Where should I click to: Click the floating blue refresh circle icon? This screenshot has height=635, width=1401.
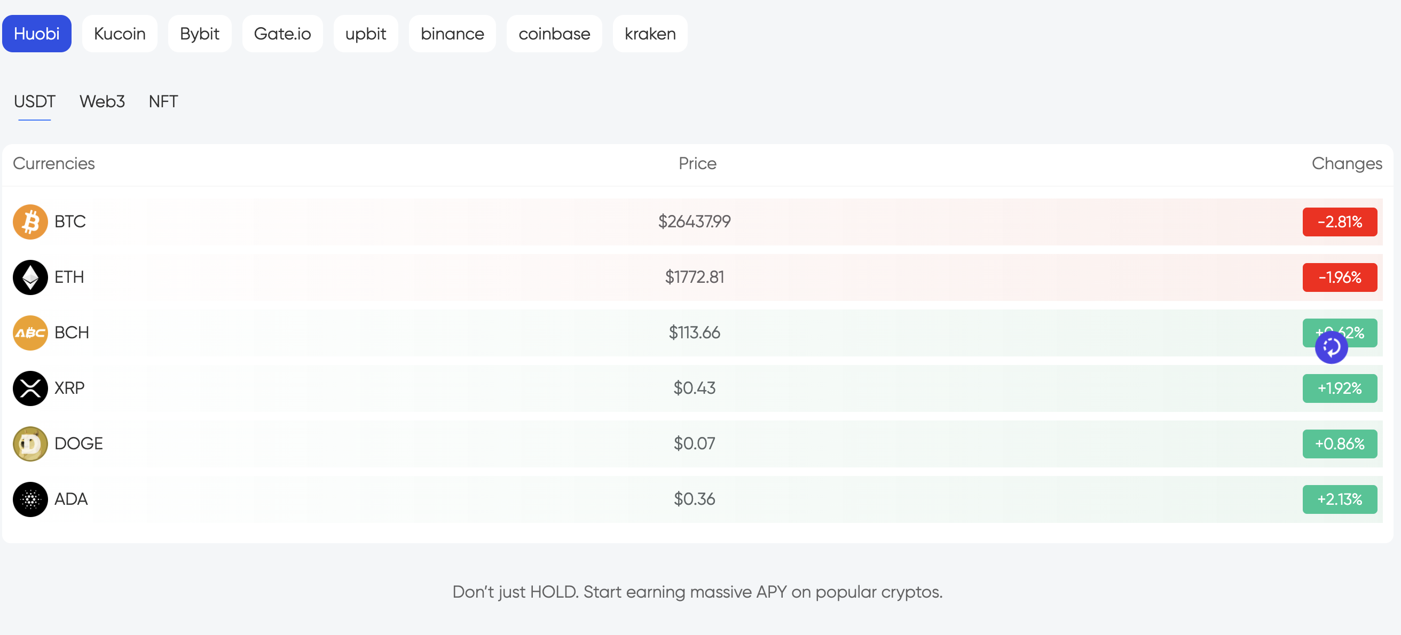point(1332,347)
